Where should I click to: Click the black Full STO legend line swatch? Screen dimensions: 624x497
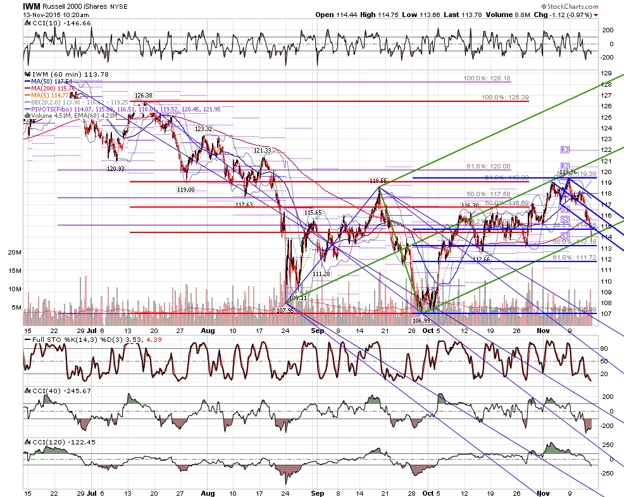pos(27,340)
